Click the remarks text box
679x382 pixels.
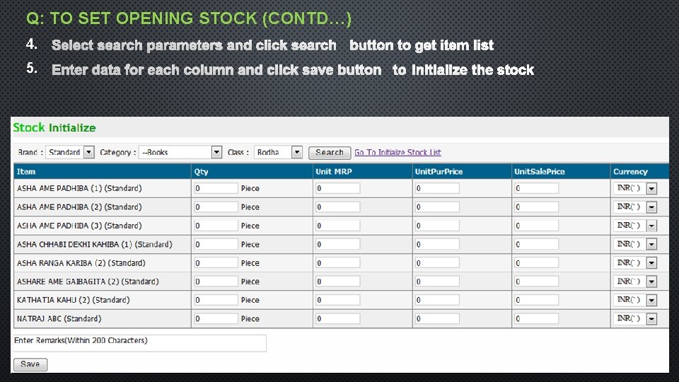(140, 342)
